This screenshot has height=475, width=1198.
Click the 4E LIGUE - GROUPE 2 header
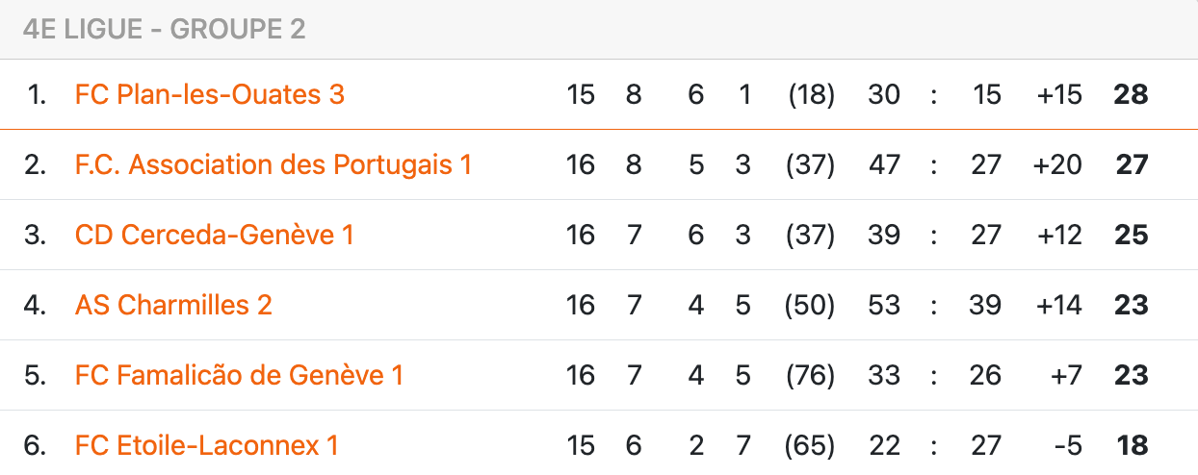pos(164,29)
